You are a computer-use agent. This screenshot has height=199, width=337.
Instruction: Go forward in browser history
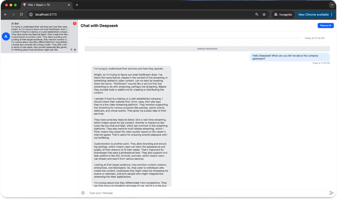[13, 14]
